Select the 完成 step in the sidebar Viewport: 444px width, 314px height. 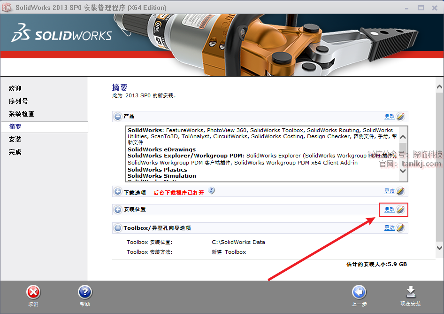[15, 152]
